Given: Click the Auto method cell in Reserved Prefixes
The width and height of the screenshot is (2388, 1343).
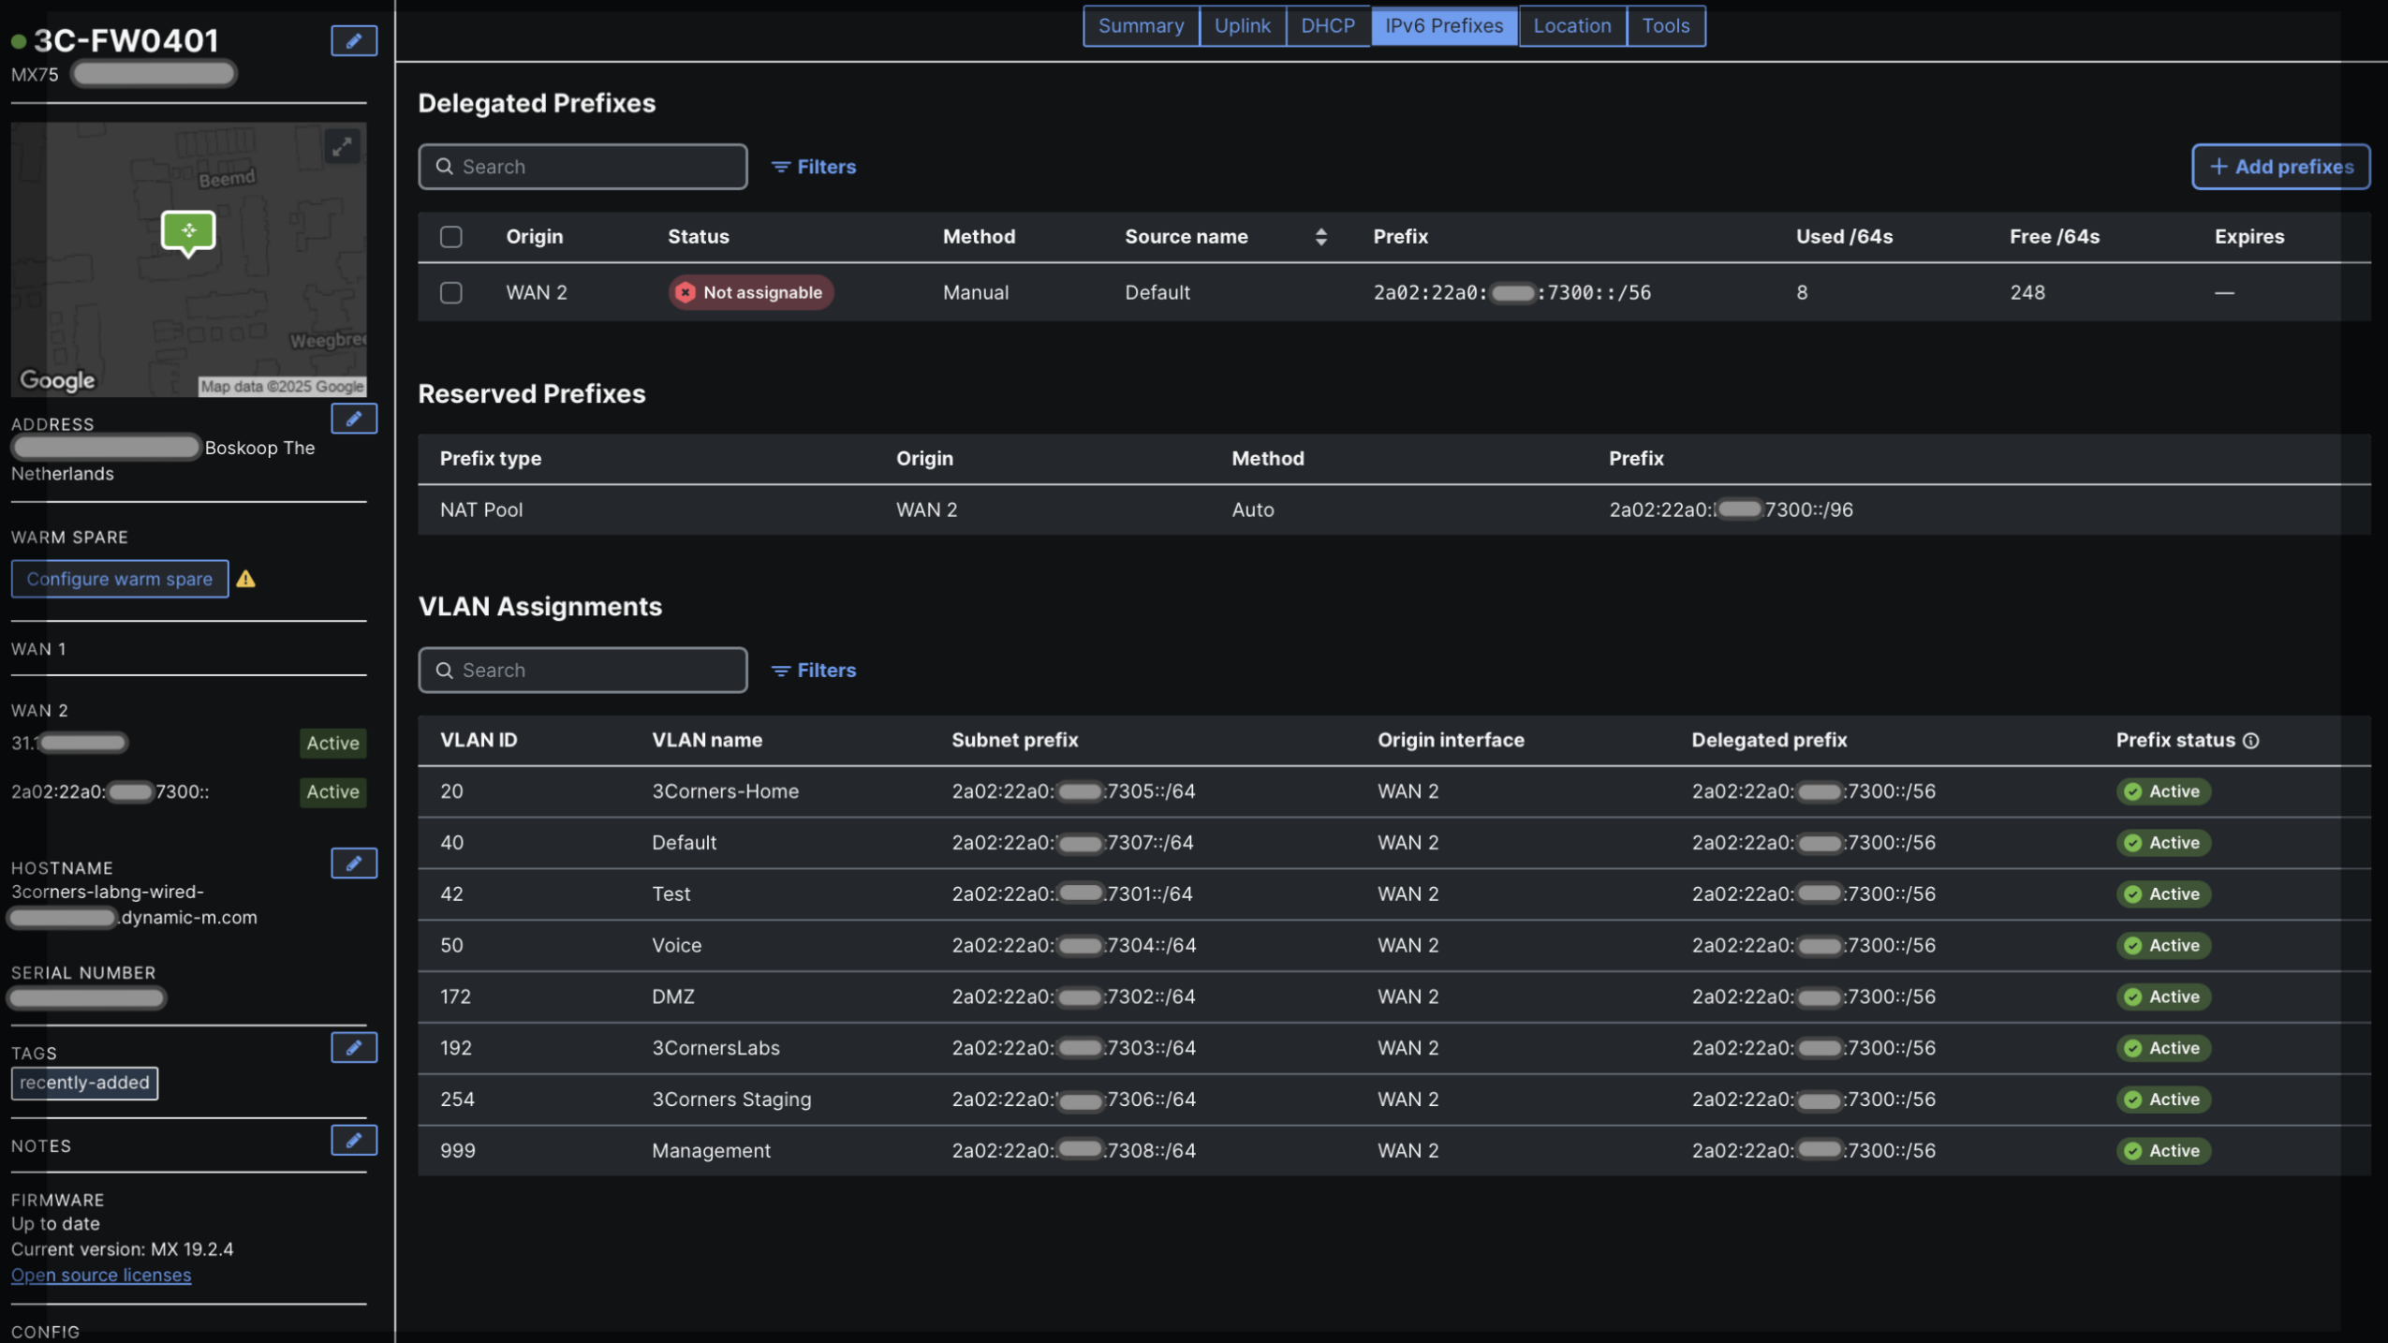Looking at the screenshot, I should (1252, 509).
